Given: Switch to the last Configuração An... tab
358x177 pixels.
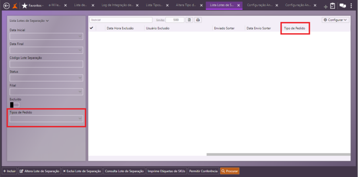Looking at the screenshot, I should pos(298,5).
